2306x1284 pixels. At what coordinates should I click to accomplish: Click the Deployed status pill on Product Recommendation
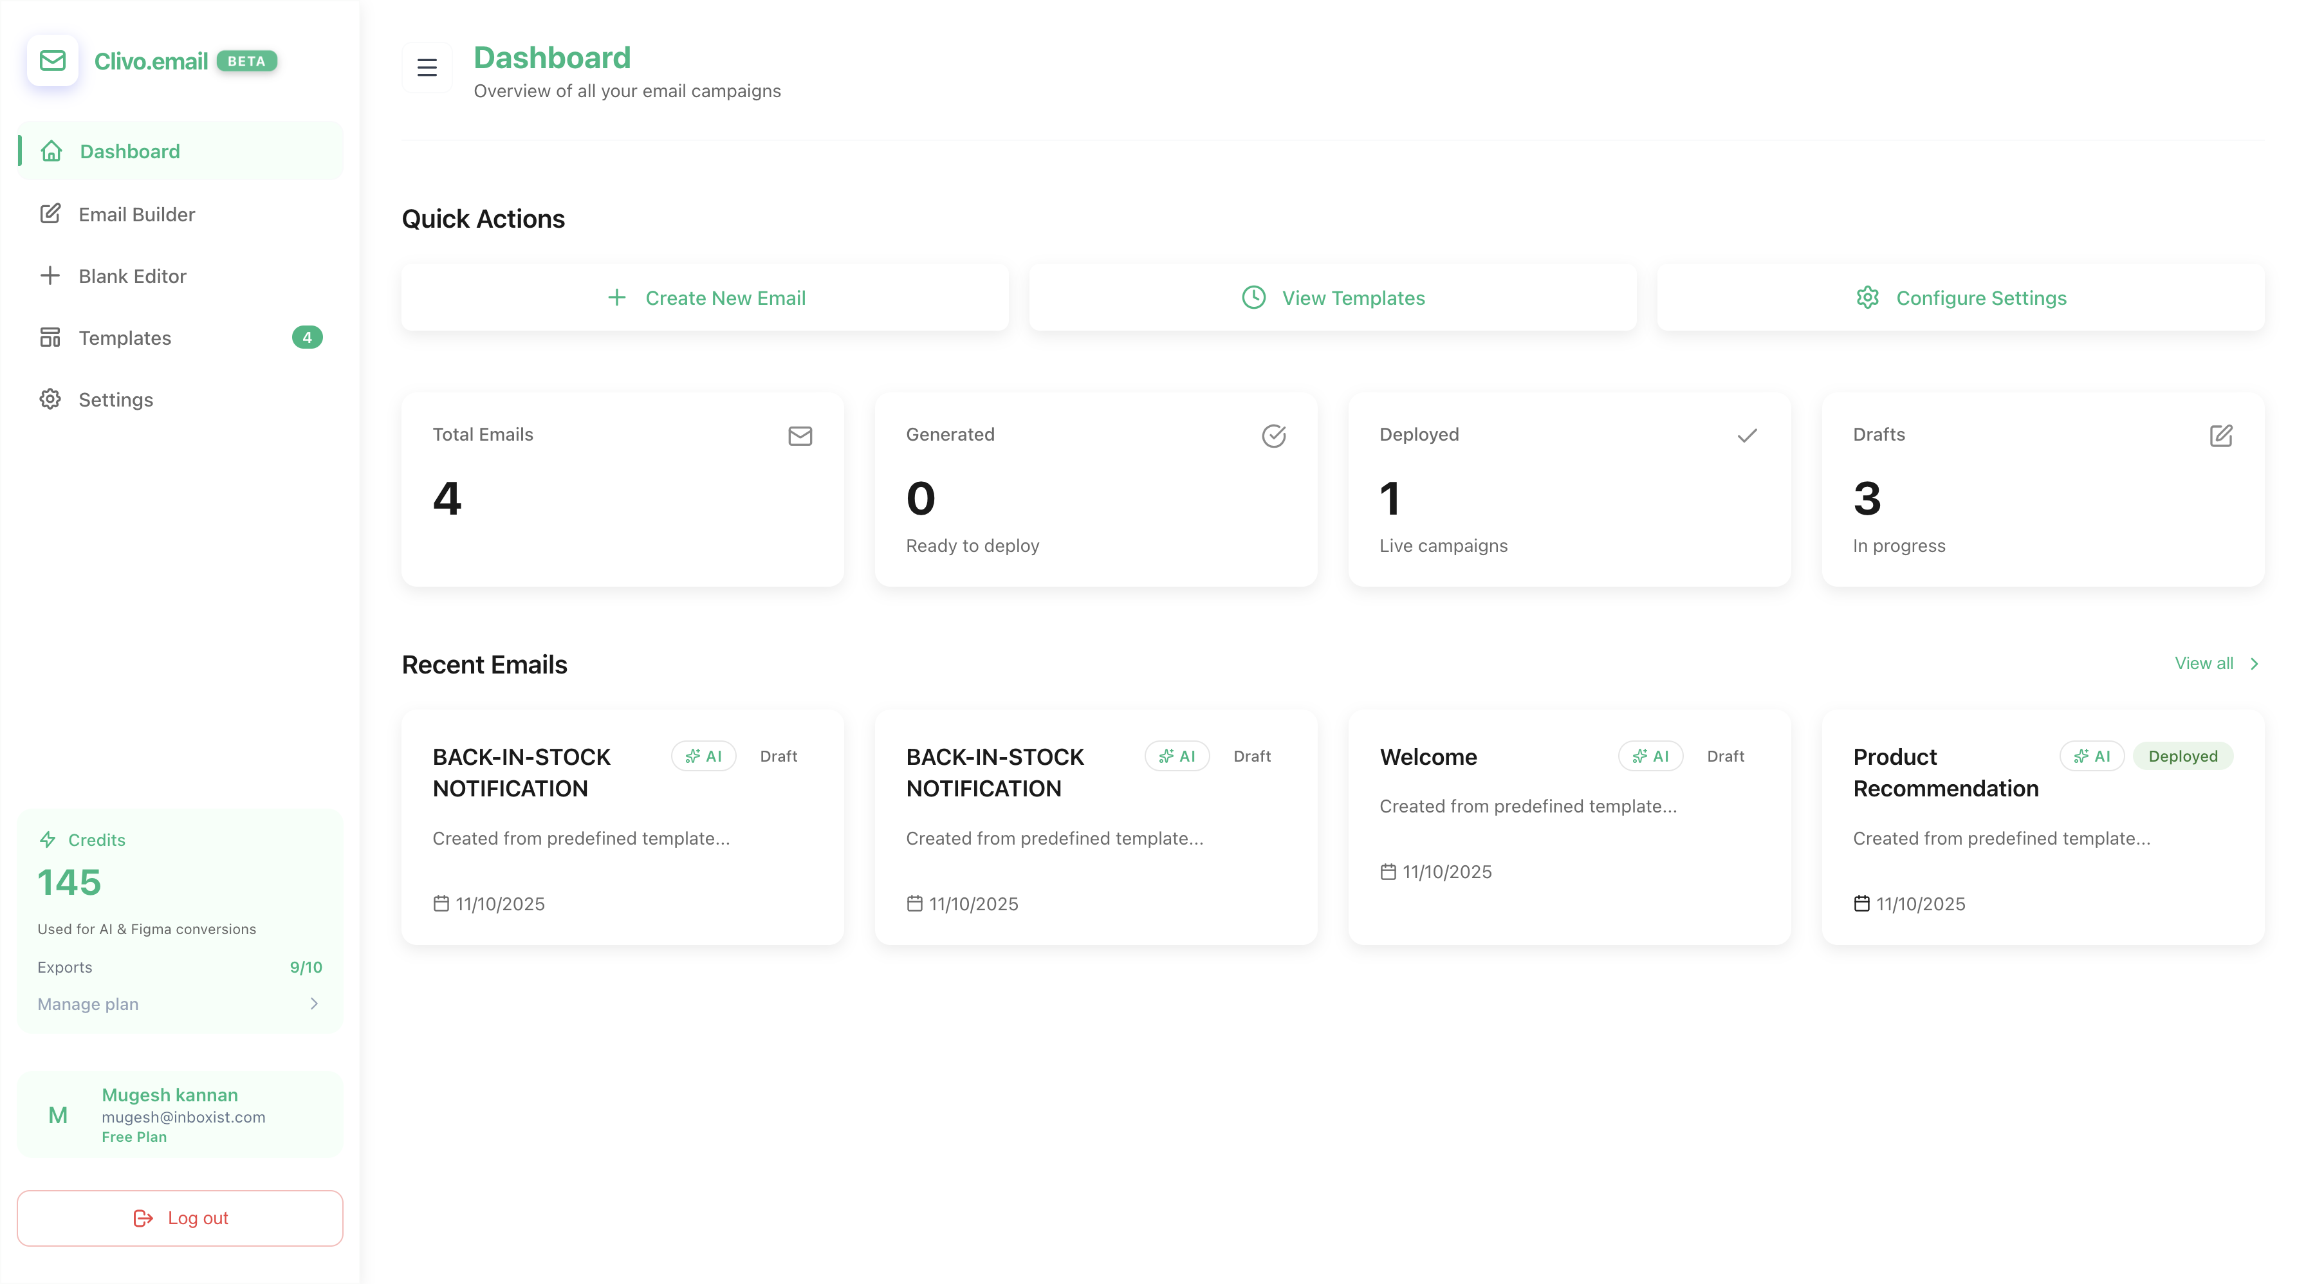click(x=2182, y=756)
